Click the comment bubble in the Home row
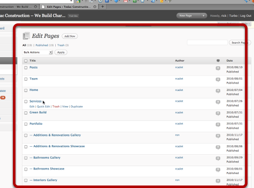 [218, 91]
